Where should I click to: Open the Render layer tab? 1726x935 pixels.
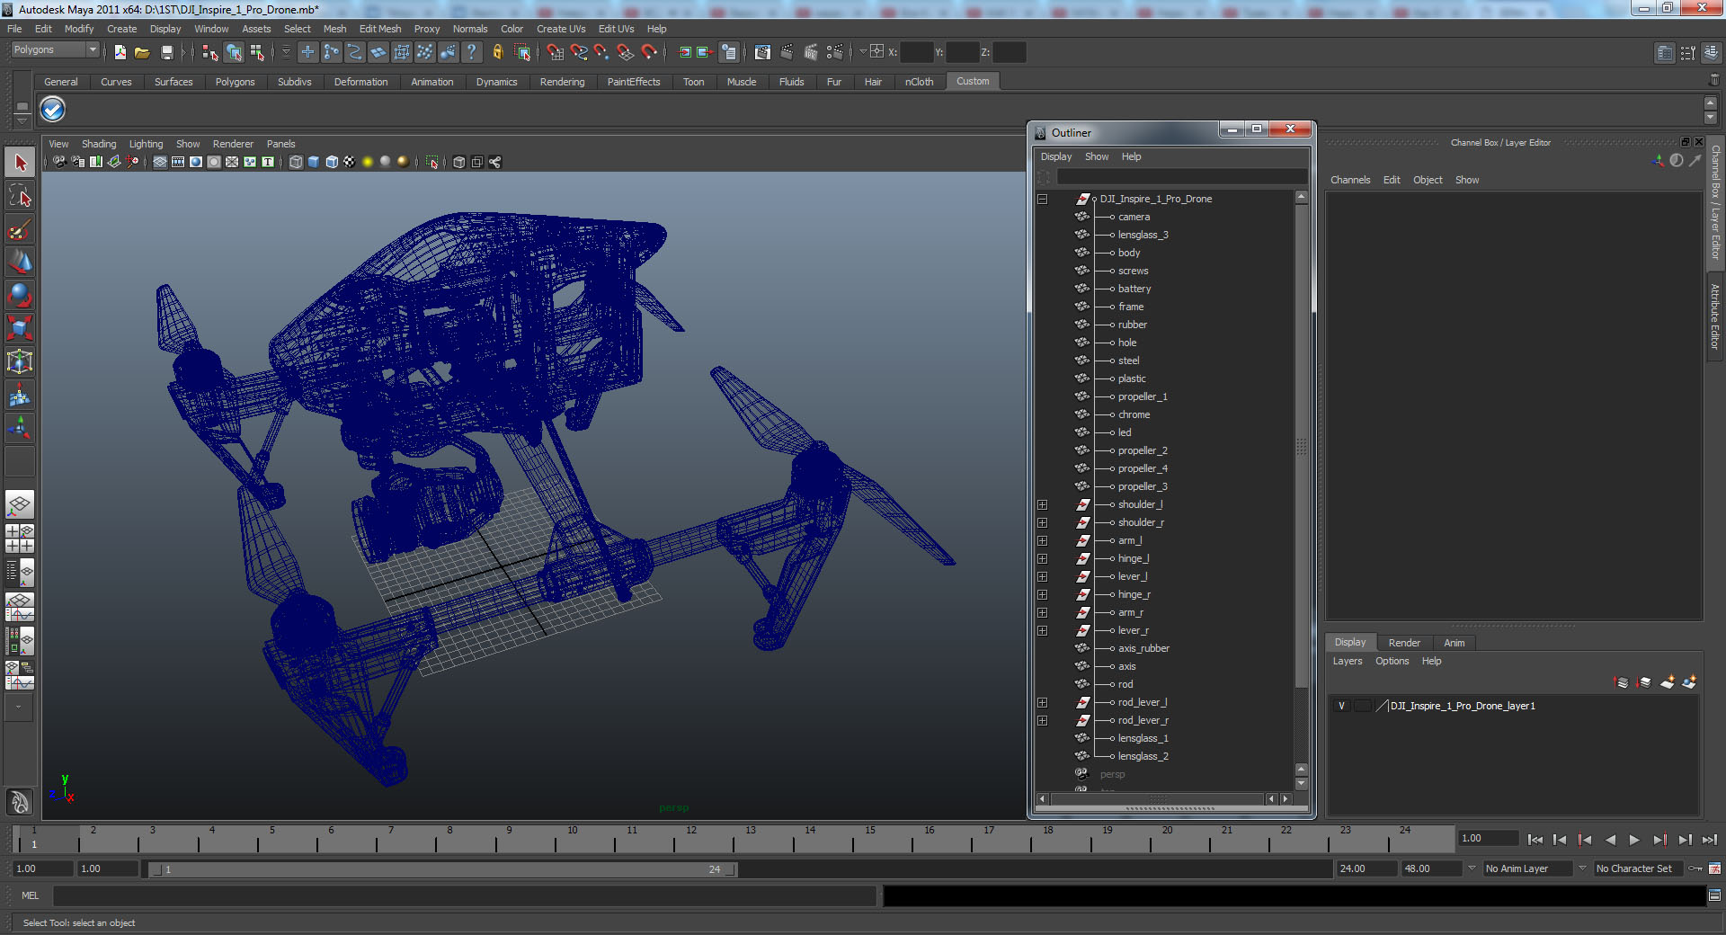click(1404, 643)
